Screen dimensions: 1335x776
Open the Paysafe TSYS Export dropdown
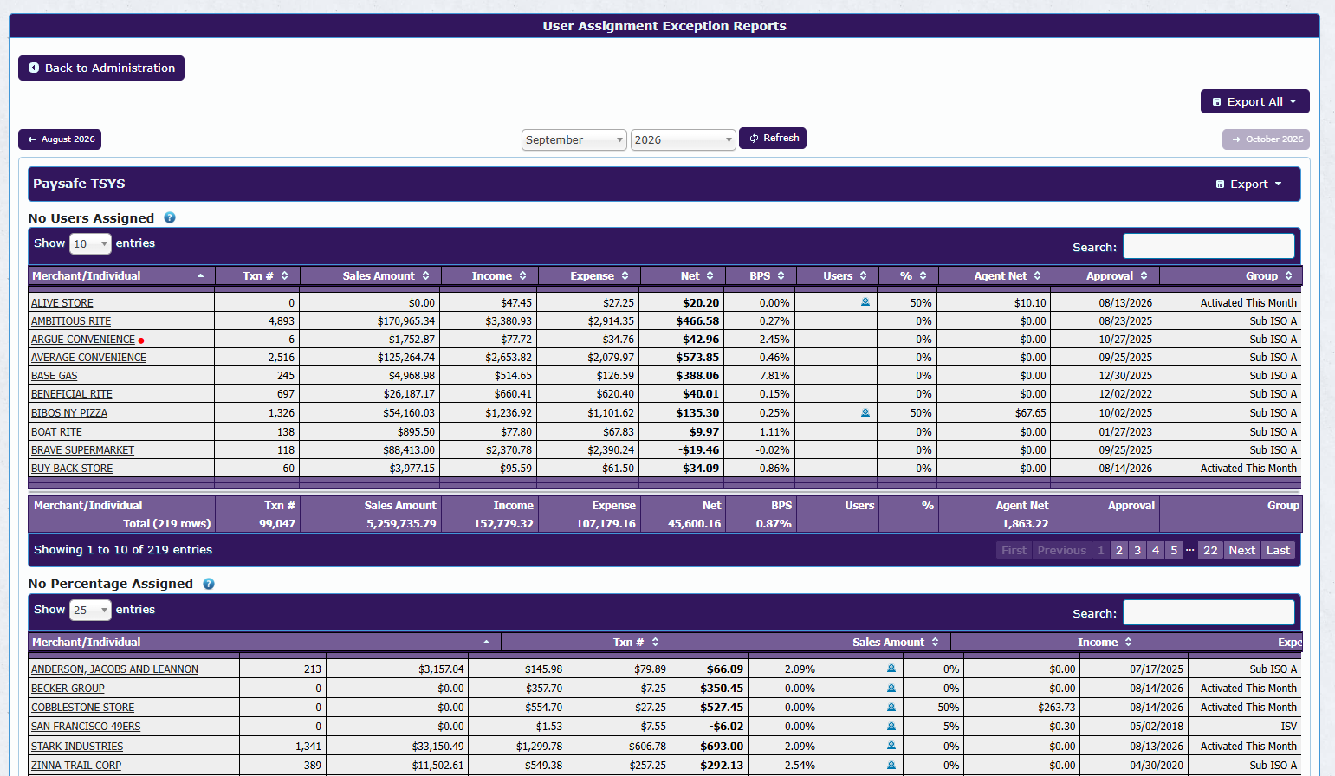click(x=1248, y=184)
